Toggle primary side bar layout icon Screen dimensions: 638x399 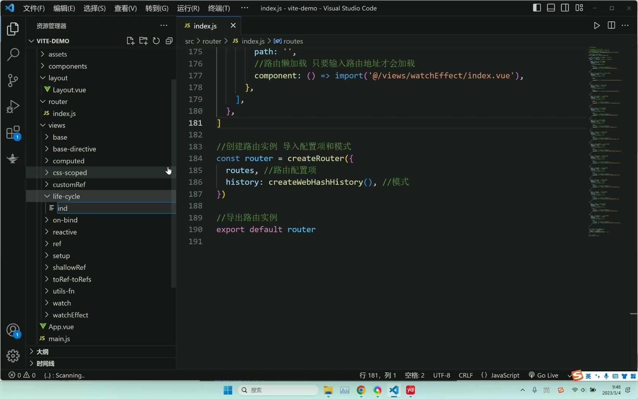[537, 8]
